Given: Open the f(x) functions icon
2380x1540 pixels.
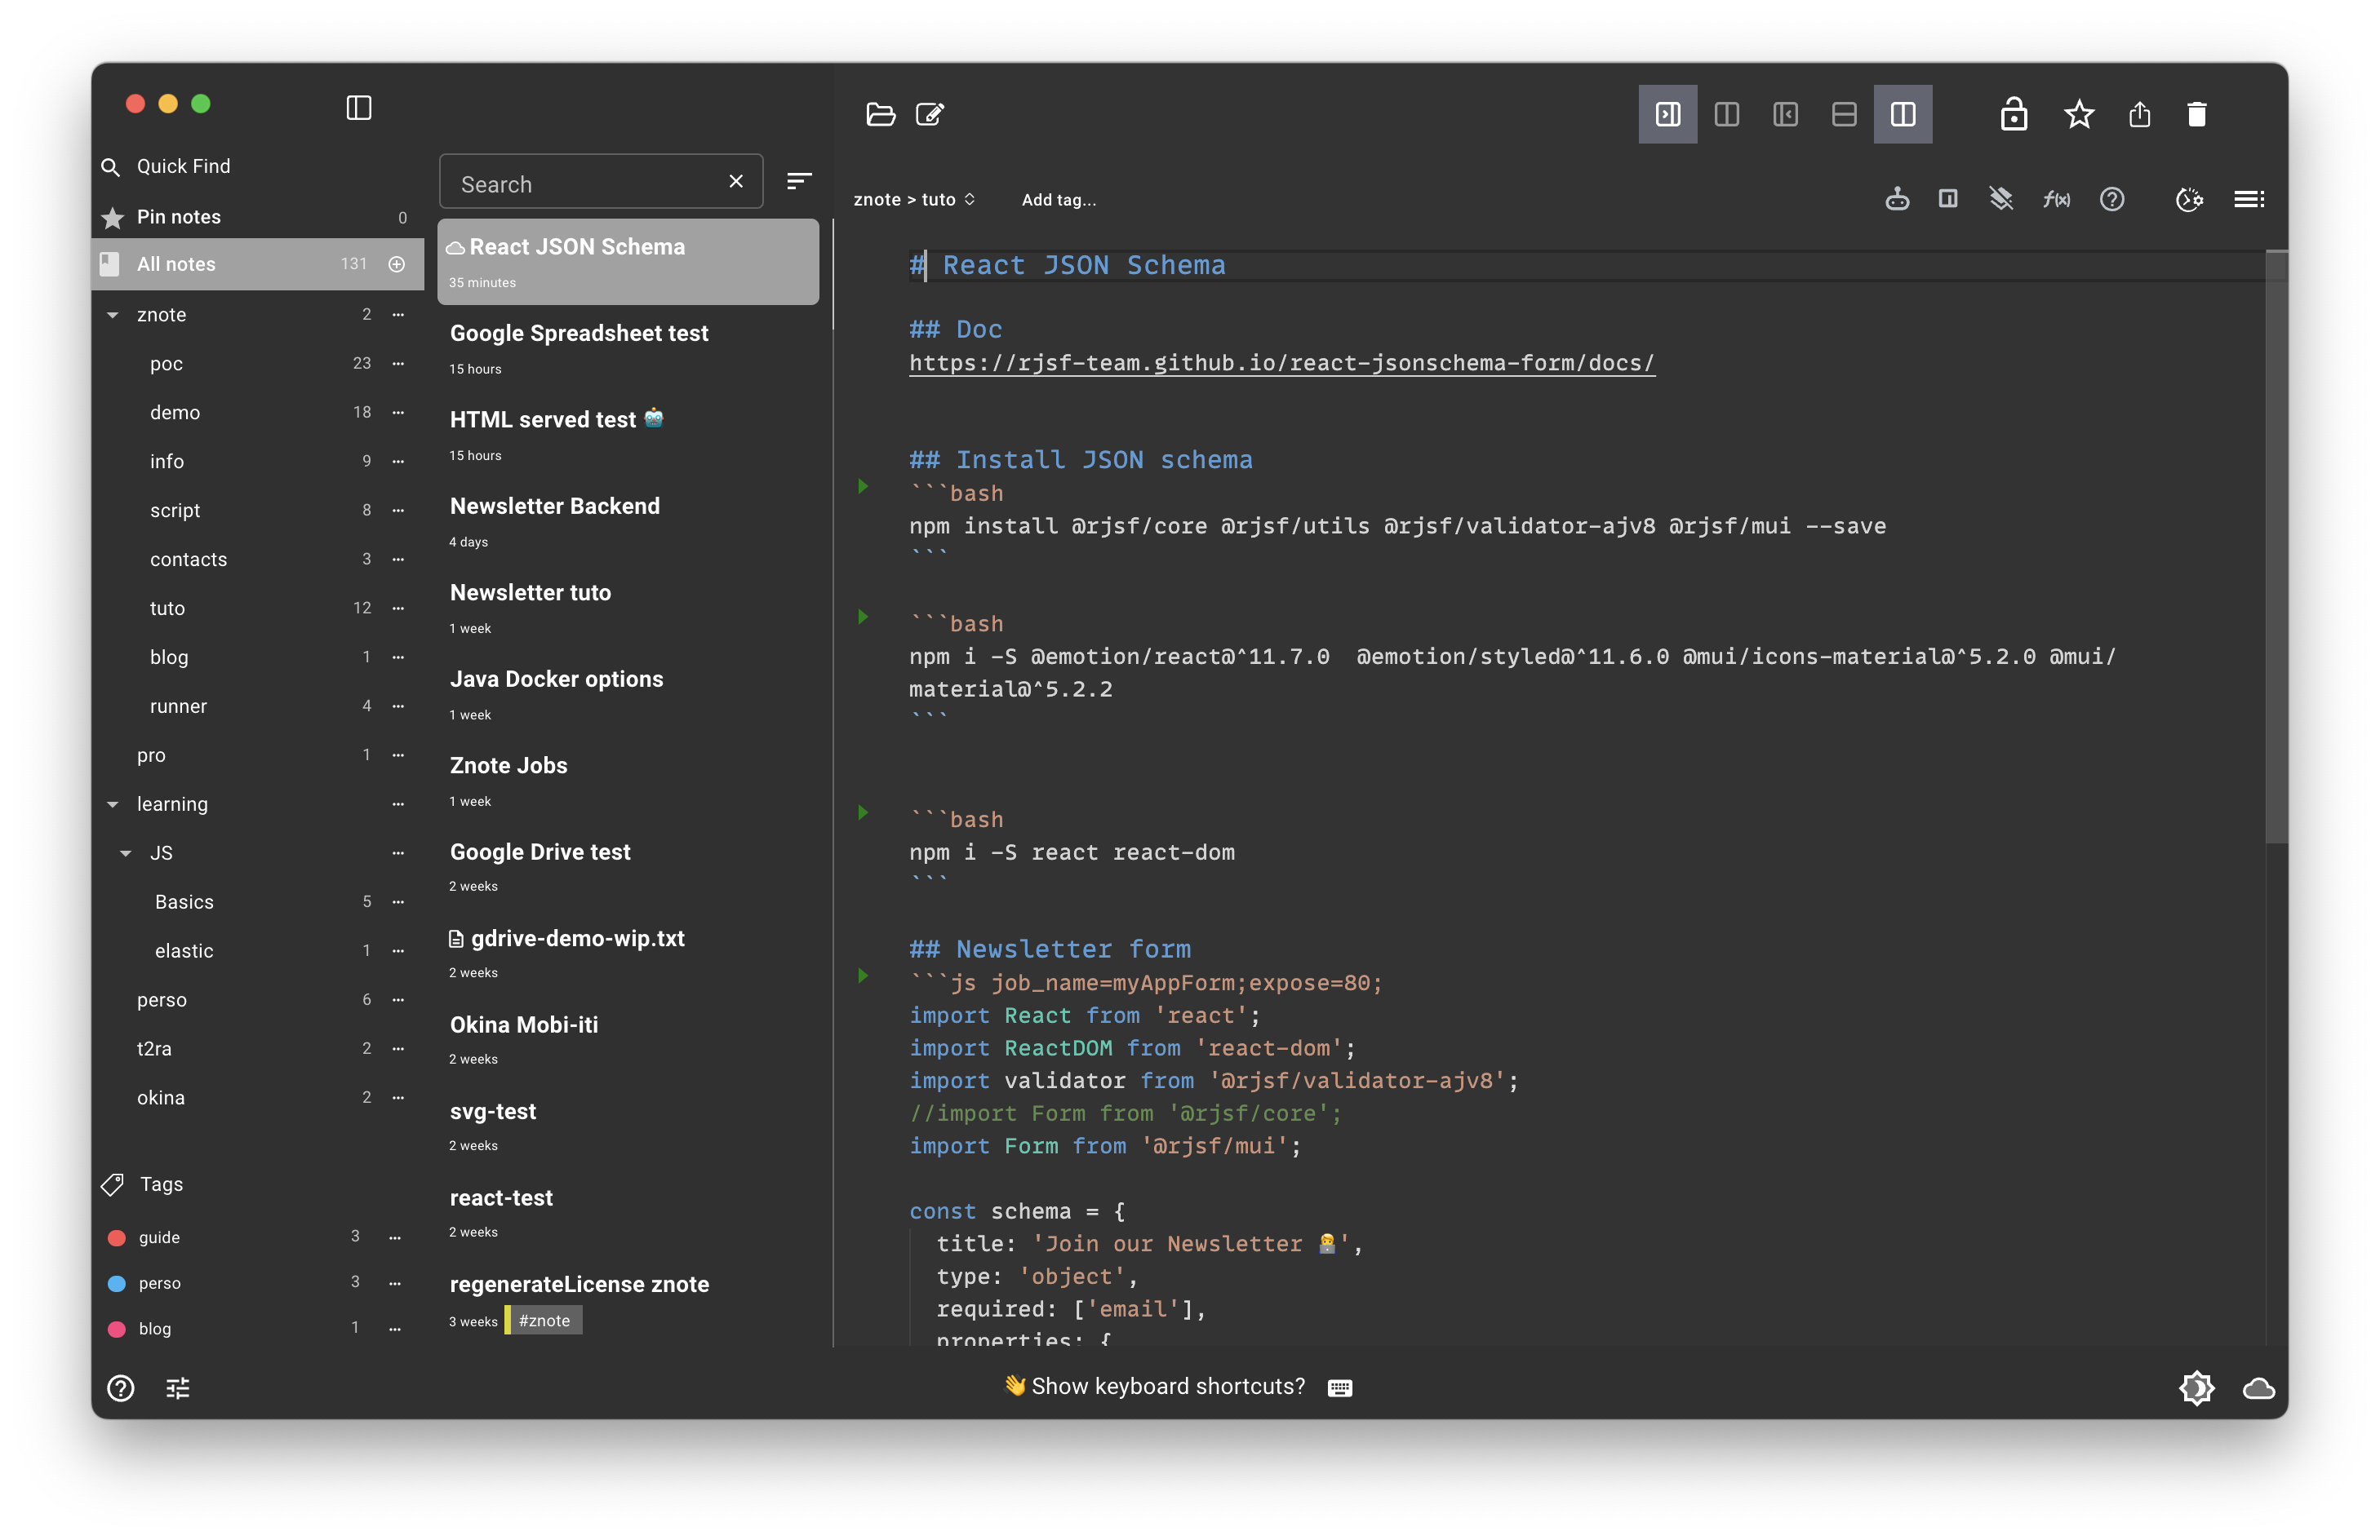Looking at the screenshot, I should point(2056,199).
